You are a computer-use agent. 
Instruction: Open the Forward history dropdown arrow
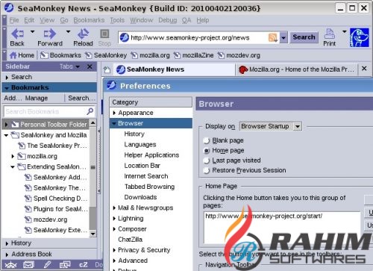pyautogui.click(x=68, y=32)
